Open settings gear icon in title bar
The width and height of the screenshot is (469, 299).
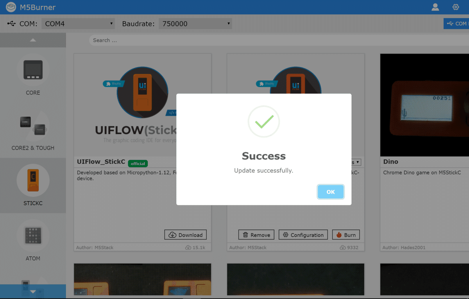click(x=456, y=7)
